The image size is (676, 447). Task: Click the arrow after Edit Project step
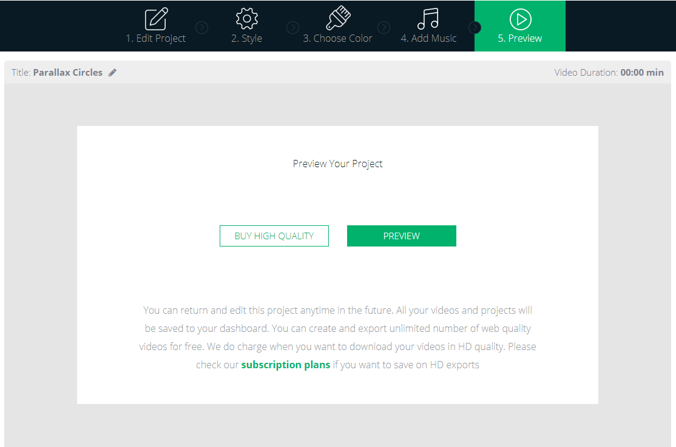pos(201,27)
